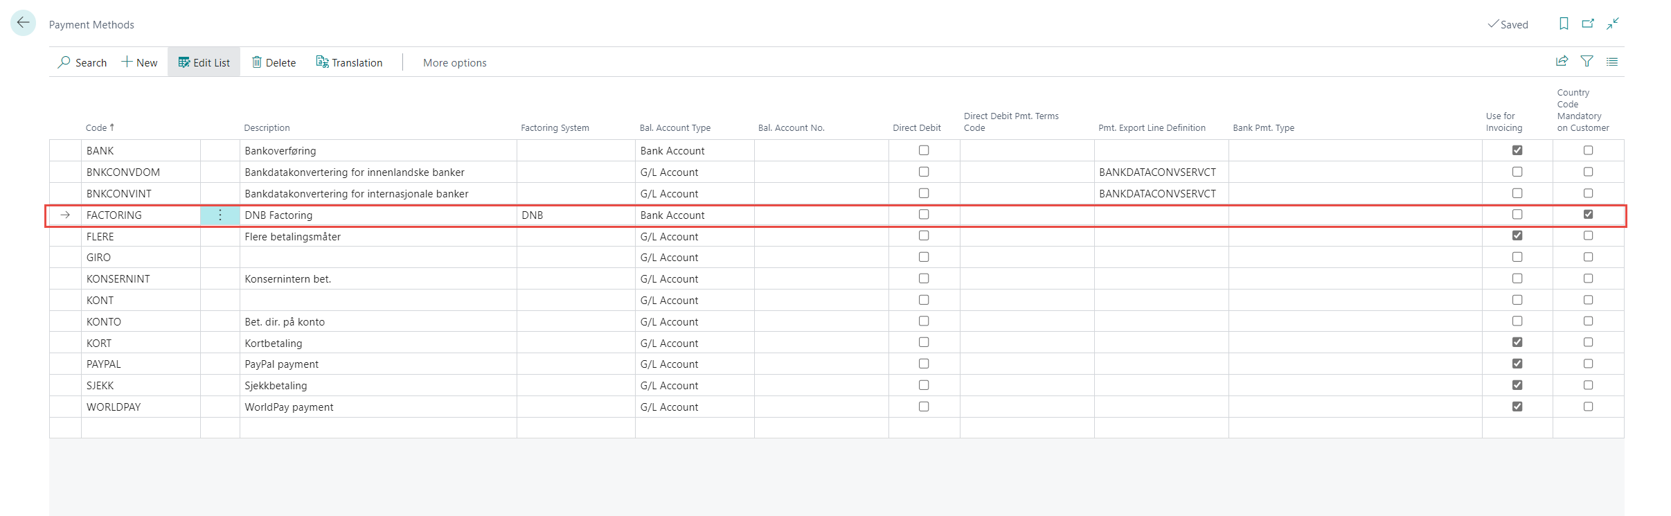1671x516 pixels.
Task: Open page in new window icon
Action: tap(1588, 24)
